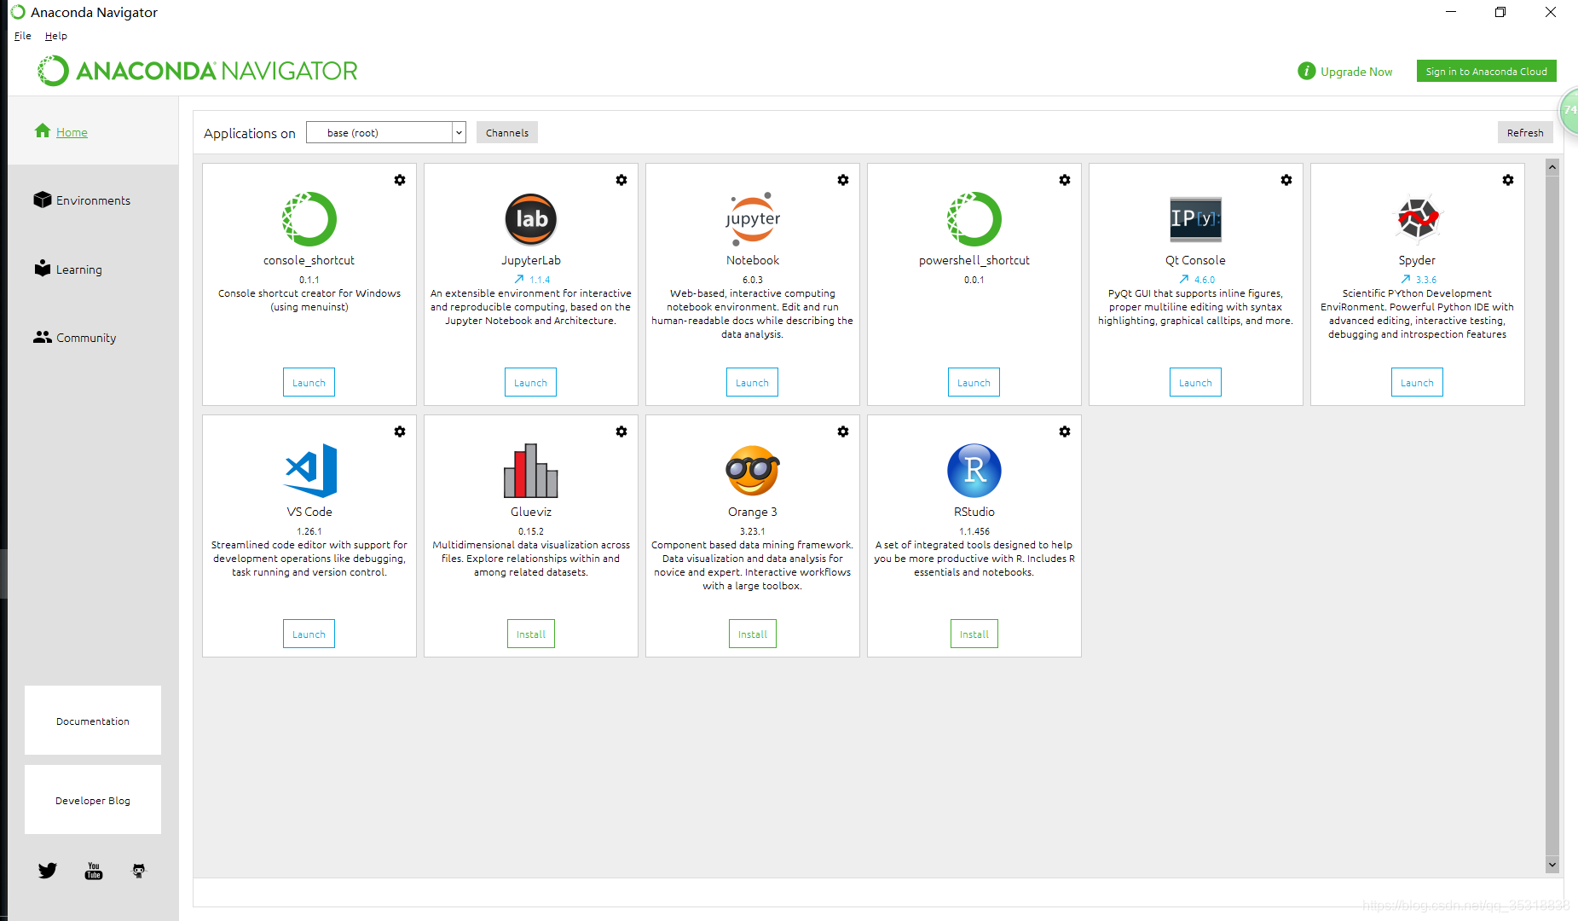Open the GitHub link icon
Viewport: 1578px width, 921px height.
[x=139, y=871]
